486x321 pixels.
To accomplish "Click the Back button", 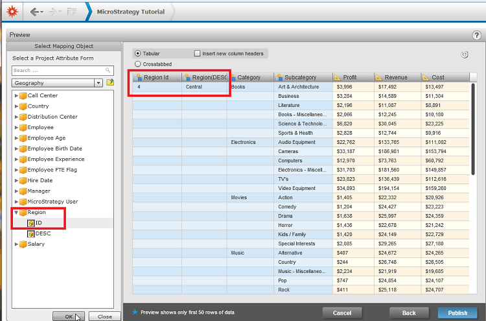I will [409, 313].
